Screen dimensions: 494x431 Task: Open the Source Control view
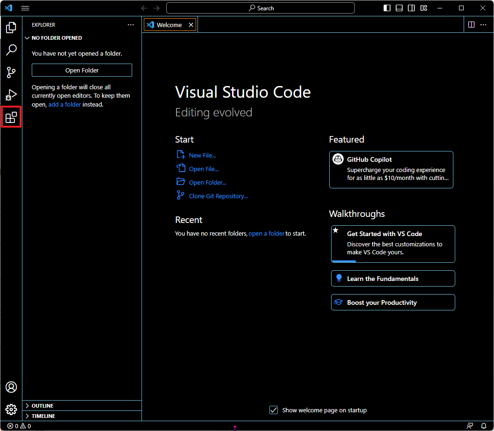11,72
